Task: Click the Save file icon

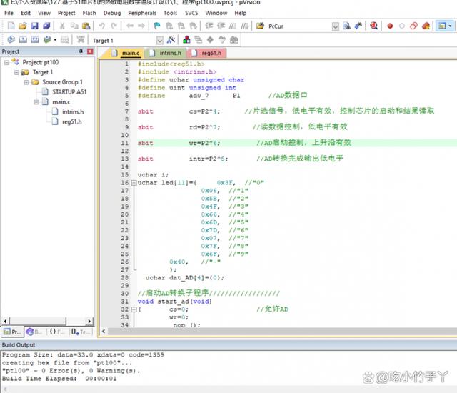Action: pos(34,26)
